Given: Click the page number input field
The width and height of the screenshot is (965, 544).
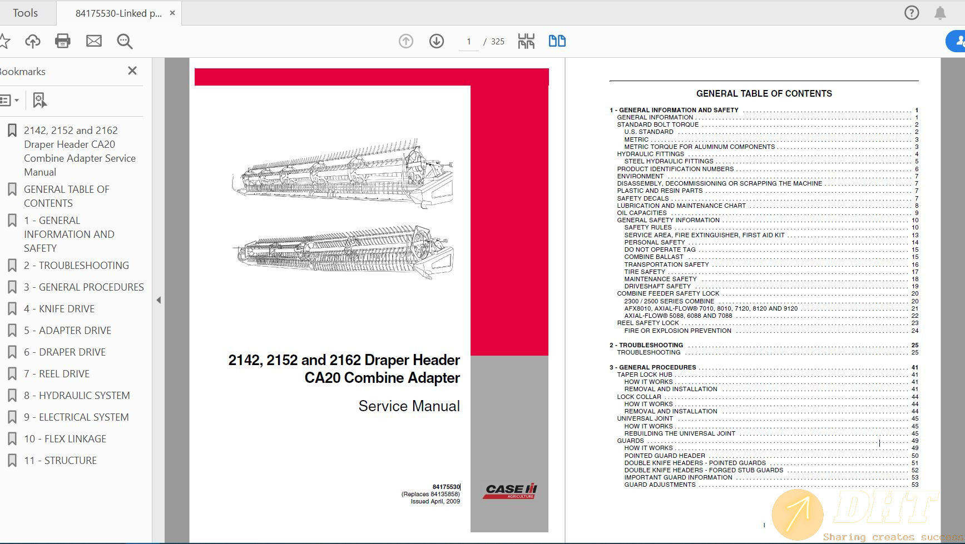Looking at the screenshot, I should [469, 41].
